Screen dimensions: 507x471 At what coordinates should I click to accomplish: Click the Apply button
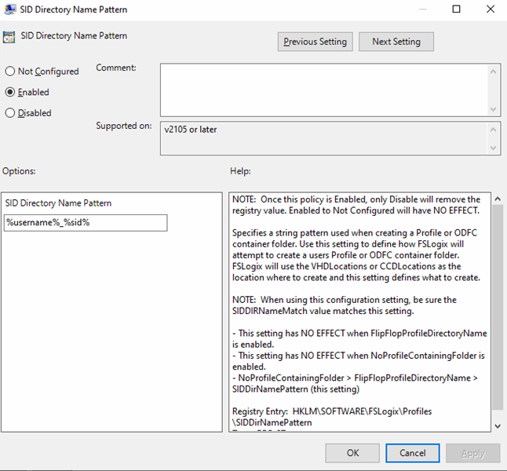(472, 453)
